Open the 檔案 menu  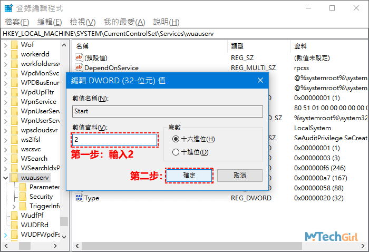[17, 22]
